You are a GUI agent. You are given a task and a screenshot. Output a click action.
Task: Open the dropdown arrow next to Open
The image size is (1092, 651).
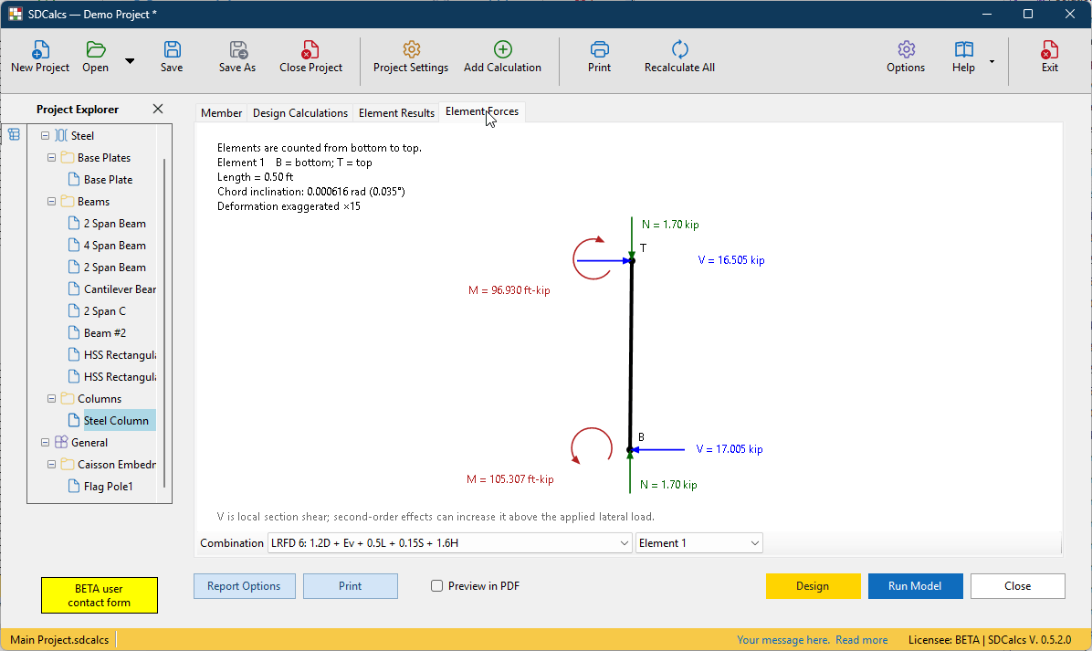[x=130, y=61]
